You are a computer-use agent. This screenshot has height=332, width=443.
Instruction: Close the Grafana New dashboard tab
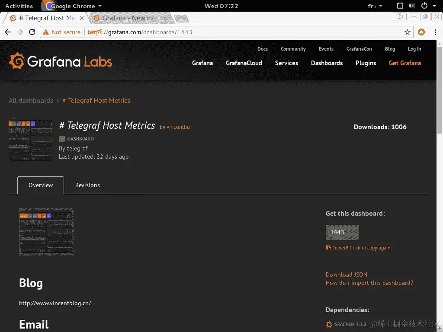pyautogui.click(x=165, y=18)
